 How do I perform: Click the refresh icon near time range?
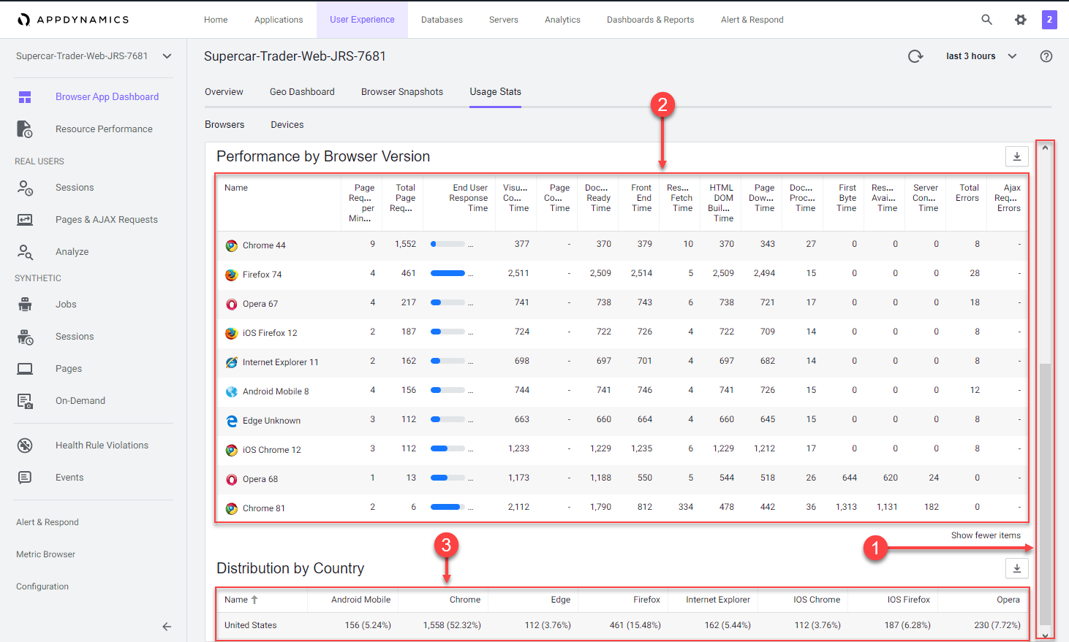(915, 56)
